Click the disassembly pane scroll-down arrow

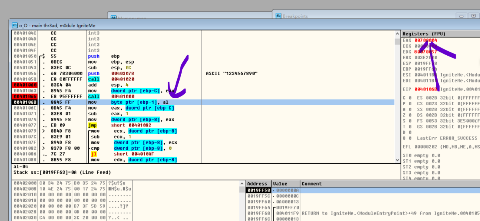click(397, 160)
